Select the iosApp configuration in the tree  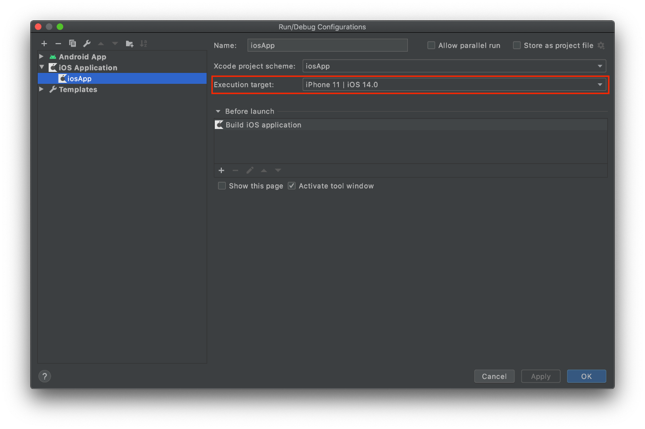(x=122, y=78)
